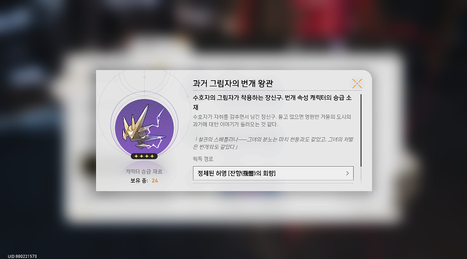Click the decorative concentric circles above item icon
The height and width of the screenshot is (259, 467).
coord(144,80)
